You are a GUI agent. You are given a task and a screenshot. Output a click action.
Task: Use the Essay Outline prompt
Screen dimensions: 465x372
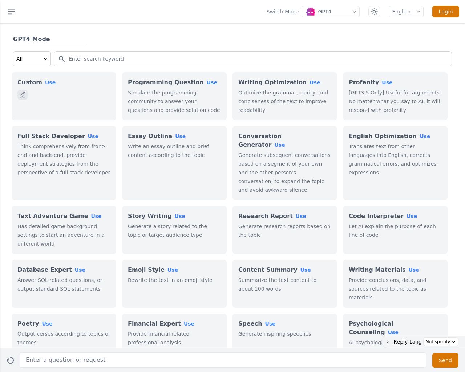(x=181, y=136)
